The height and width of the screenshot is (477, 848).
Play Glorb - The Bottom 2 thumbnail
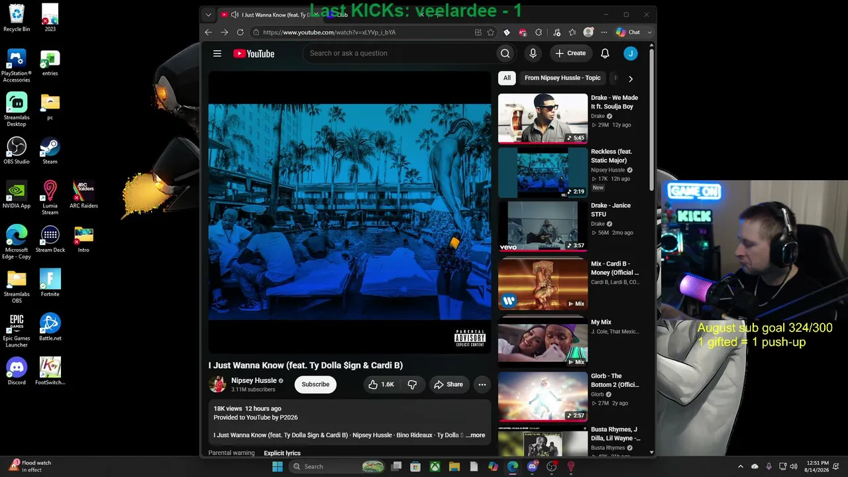(543, 397)
